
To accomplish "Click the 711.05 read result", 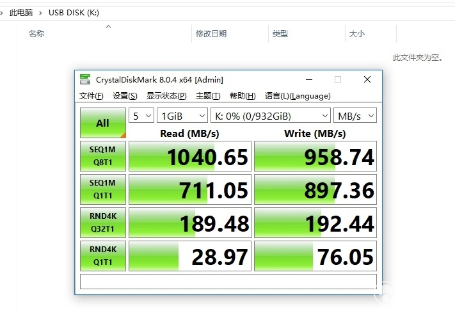I will pyautogui.click(x=190, y=189).
